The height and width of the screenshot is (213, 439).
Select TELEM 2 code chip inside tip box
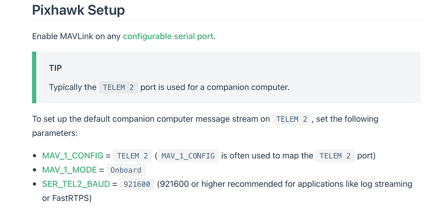click(x=118, y=87)
